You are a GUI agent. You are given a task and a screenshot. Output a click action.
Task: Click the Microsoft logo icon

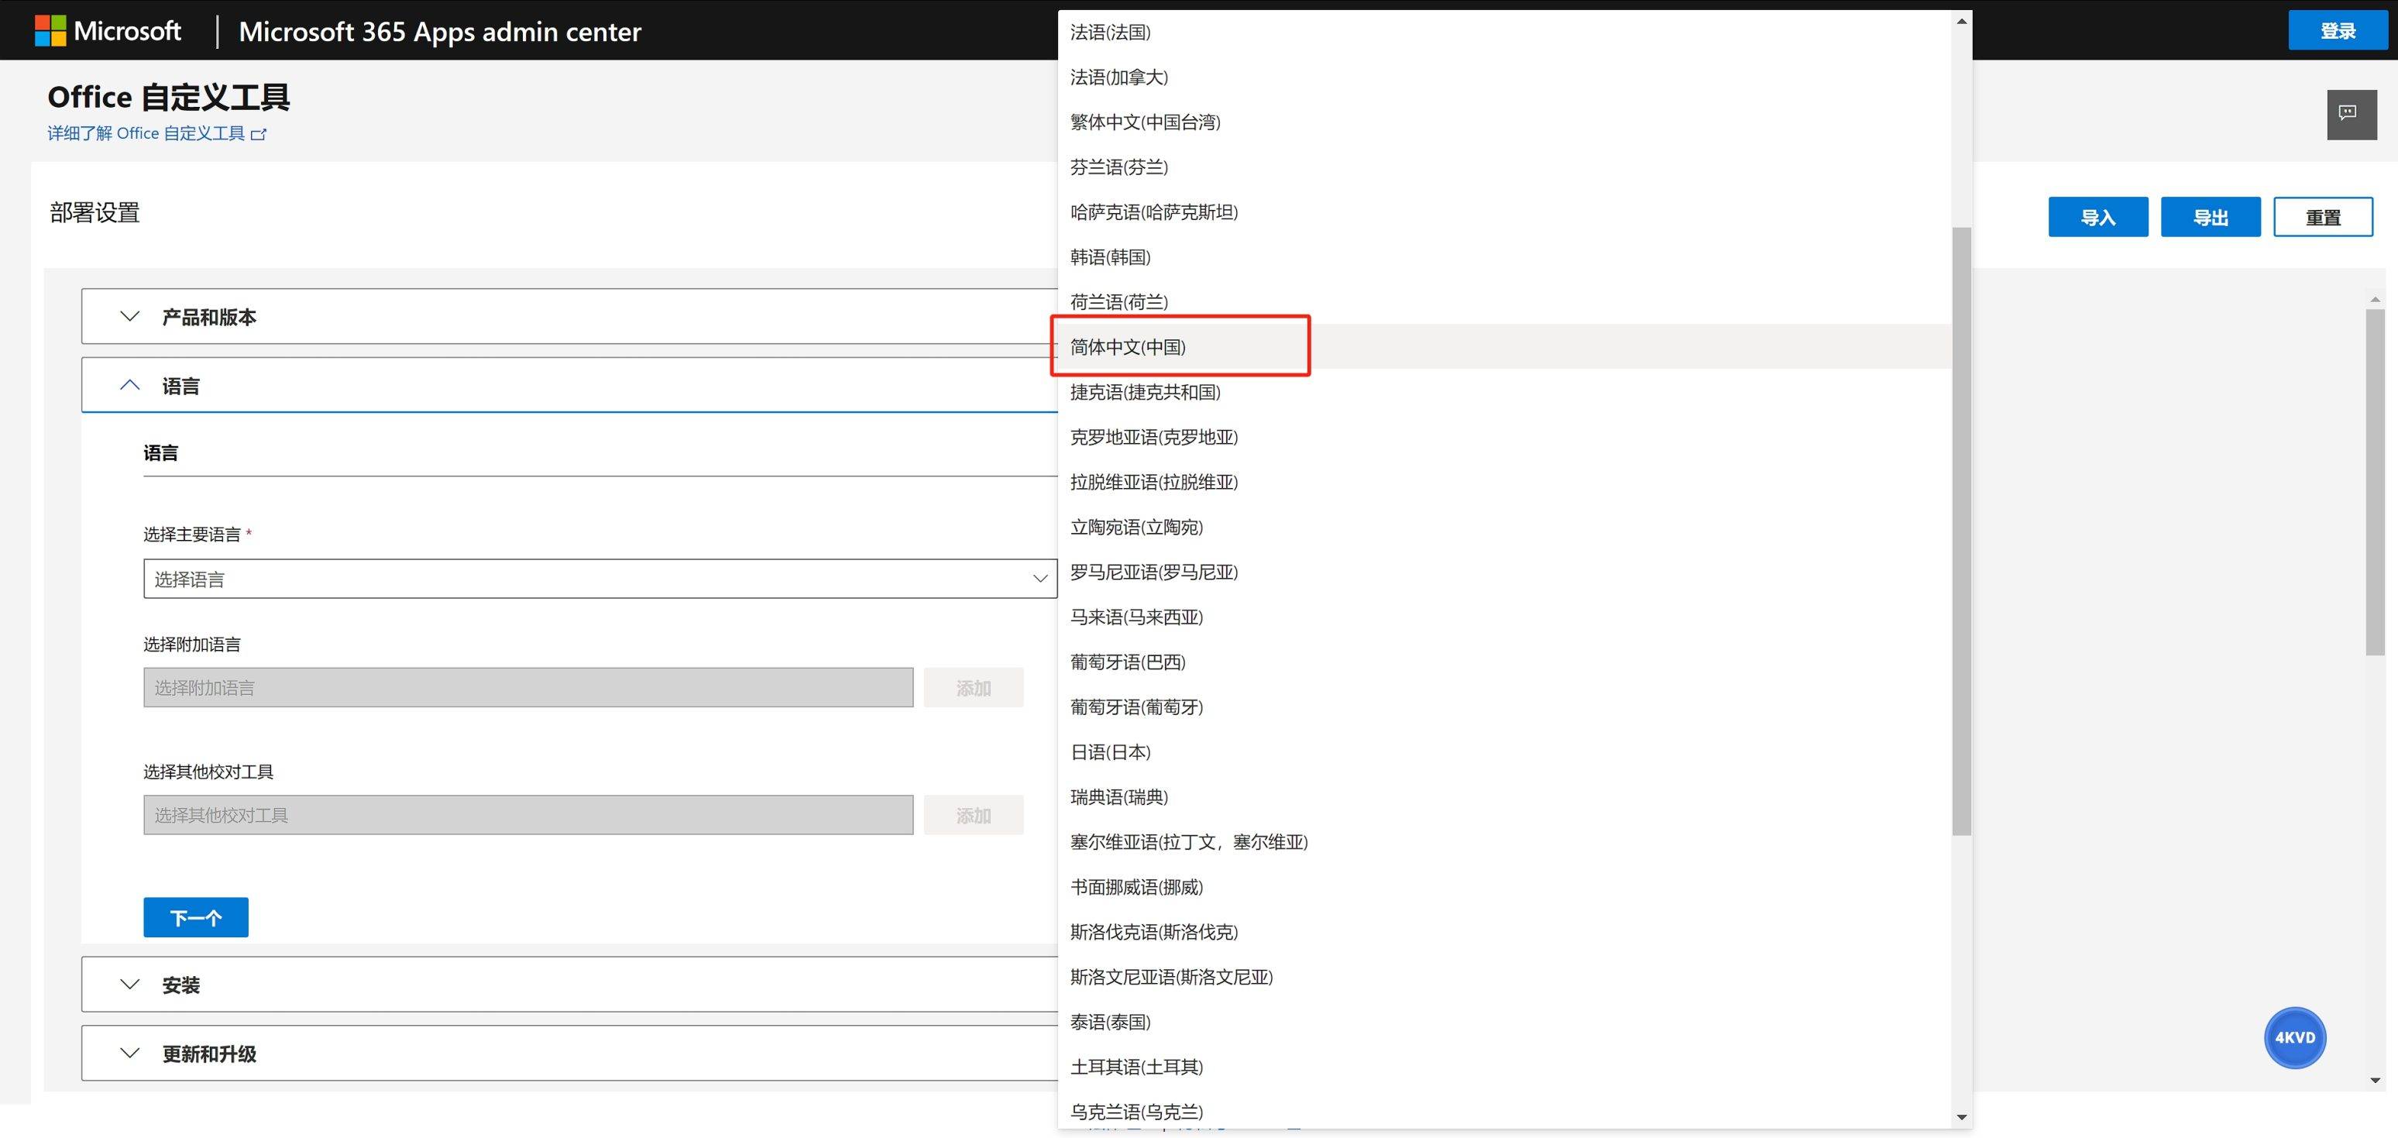50,31
